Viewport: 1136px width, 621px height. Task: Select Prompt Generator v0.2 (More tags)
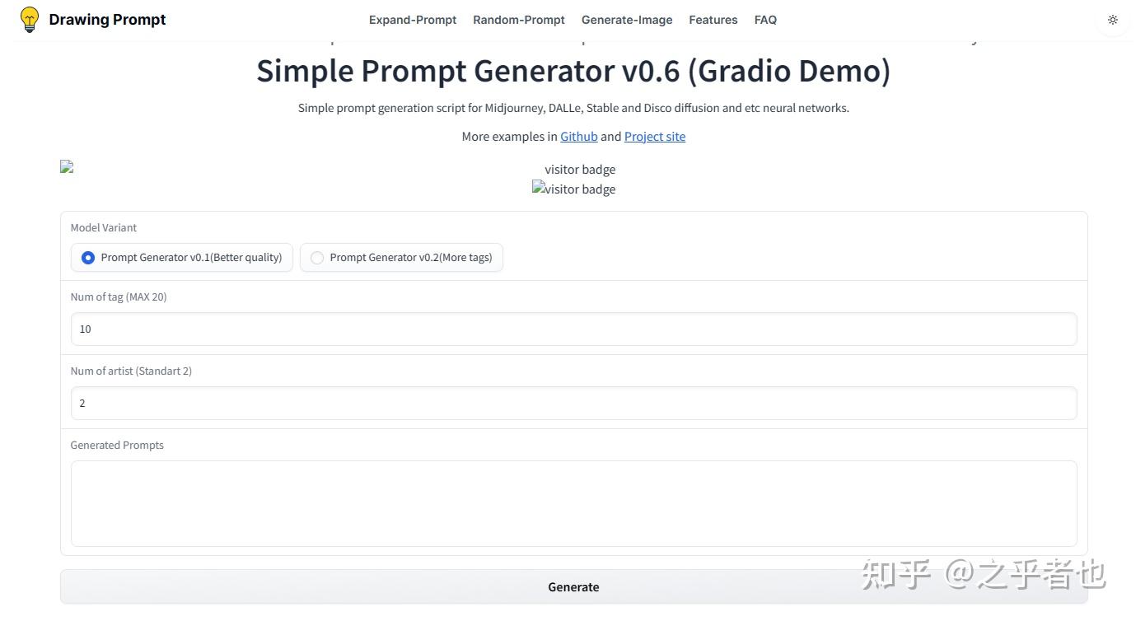point(317,258)
